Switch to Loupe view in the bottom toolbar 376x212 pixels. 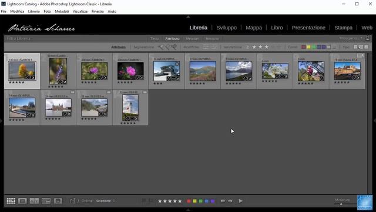pyautogui.click(x=22, y=201)
